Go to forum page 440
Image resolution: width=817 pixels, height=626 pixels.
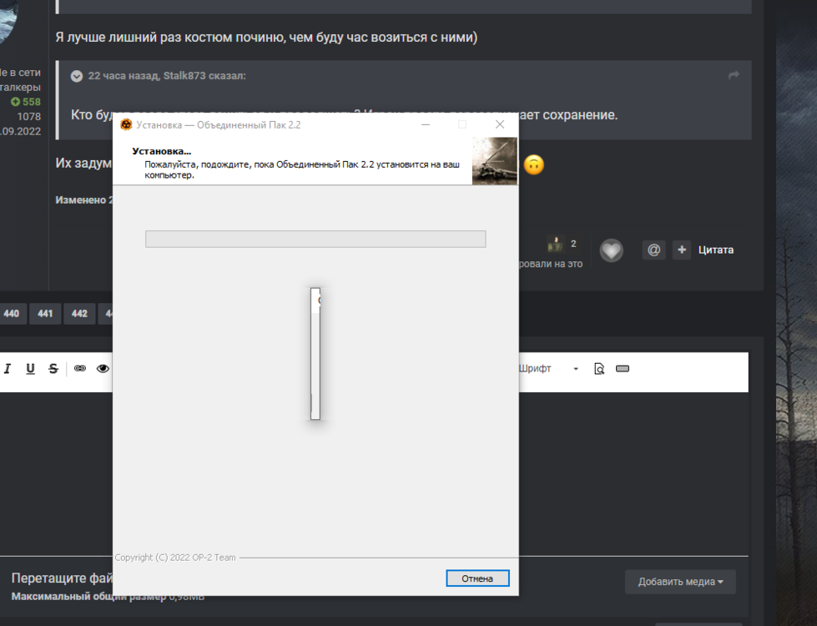point(11,313)
